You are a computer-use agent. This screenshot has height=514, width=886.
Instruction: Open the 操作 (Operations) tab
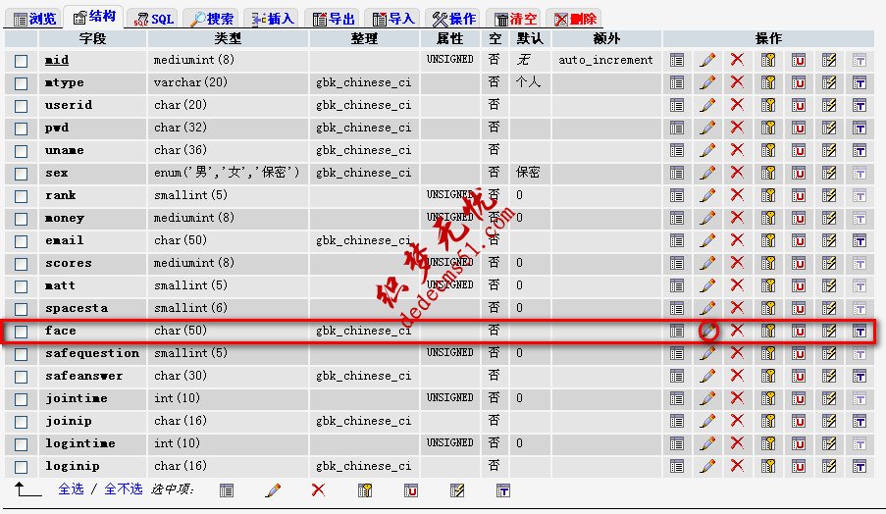[454, 19]
